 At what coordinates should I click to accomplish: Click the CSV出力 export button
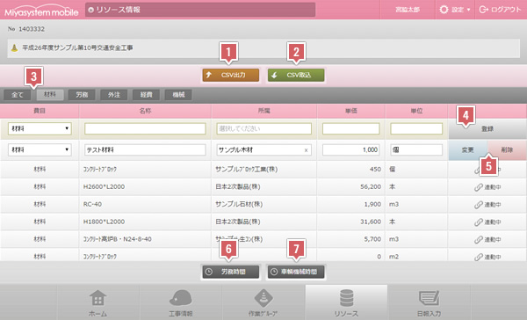[x=230, y=75]
